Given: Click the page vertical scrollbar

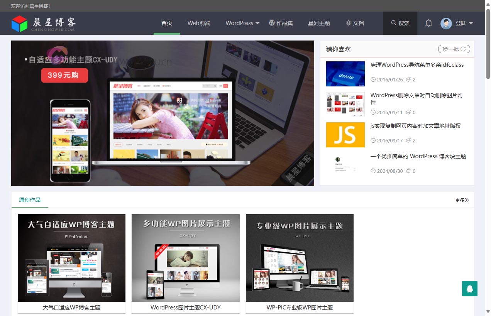Looking at the screenshot, I should click(x=488, y=154).
